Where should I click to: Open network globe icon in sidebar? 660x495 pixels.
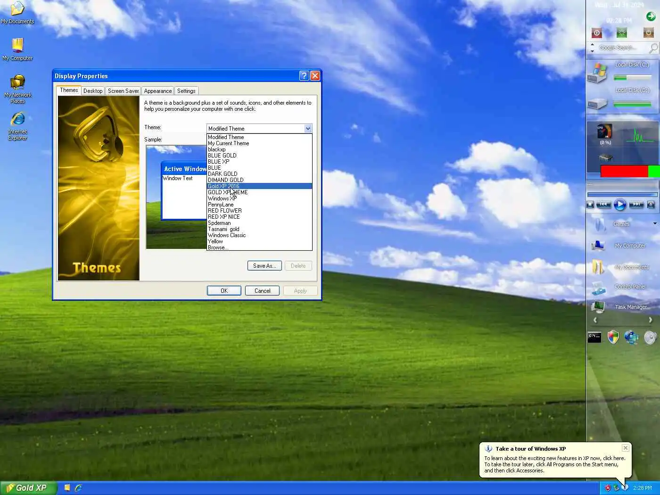click(x=632, y=337)
